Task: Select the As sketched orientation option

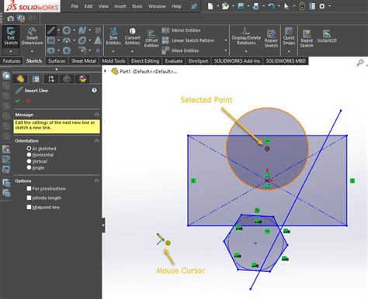Action: click(29, 149)
